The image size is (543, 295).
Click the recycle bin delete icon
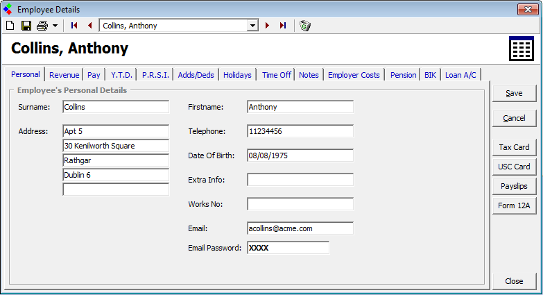[305, 26]
